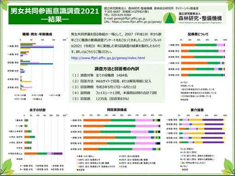Click the 未回答 row label in 末子の状態 chart

click(x=19, y=159)
